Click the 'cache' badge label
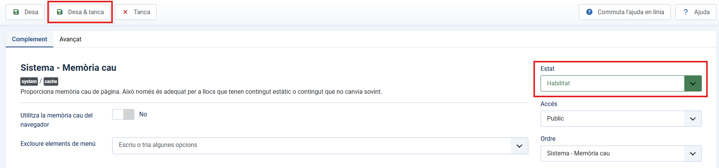This screenshot has width=719, height=168. pos(51,82)
